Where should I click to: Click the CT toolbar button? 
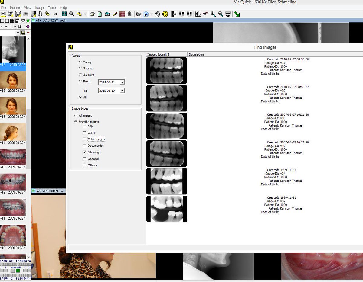55,14
